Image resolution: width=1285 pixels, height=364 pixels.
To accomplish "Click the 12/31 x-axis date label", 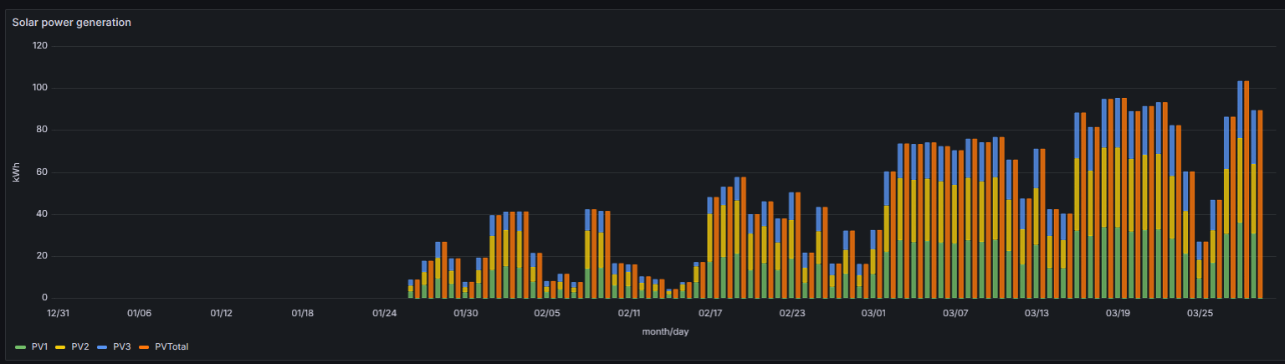I will click(58, 313).
